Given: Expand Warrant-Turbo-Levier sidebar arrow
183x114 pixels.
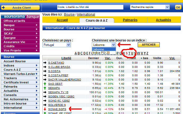Looking at the screenshot, I should point(37,74).
